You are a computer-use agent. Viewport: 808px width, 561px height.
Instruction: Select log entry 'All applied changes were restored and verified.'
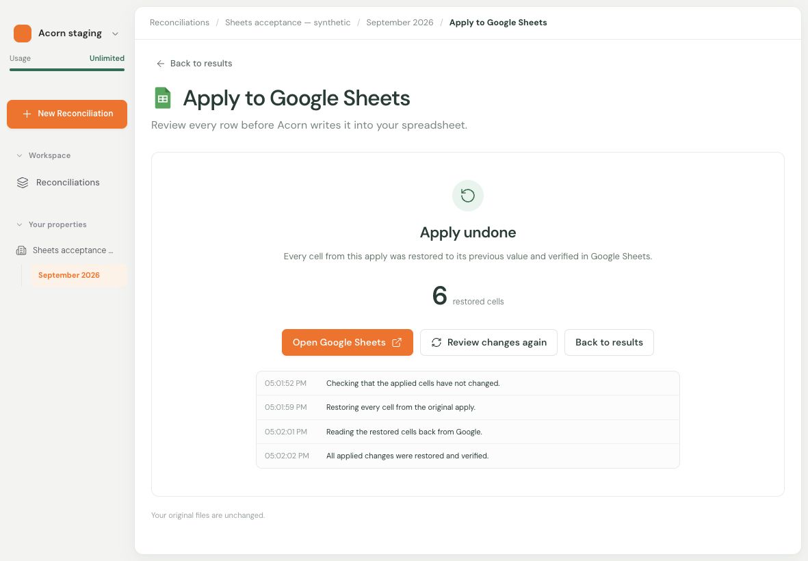(x=468, y=456)
